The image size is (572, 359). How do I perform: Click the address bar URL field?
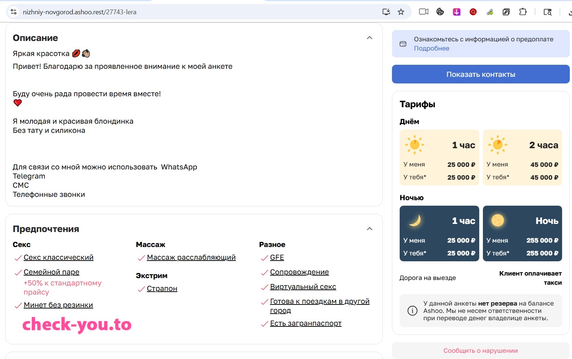point(198,12)
